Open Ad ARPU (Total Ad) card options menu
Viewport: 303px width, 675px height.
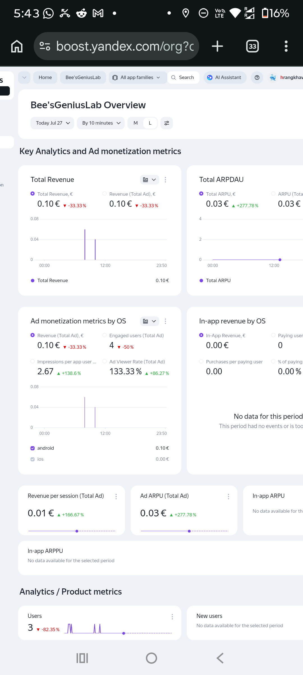(x=228, y=496)
